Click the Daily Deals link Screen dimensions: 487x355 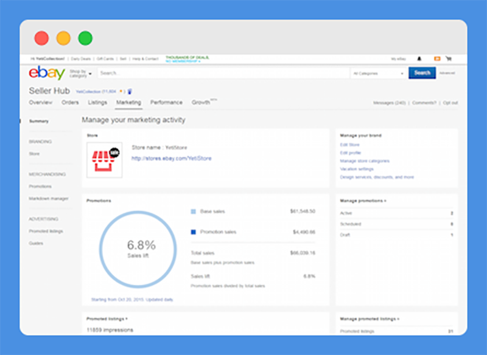[81, 58]
